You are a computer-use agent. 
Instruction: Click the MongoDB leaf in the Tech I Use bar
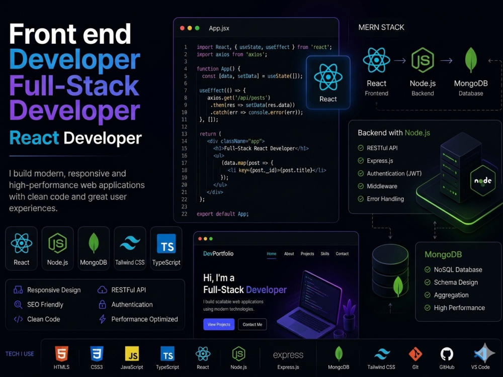tap(339, 354)
